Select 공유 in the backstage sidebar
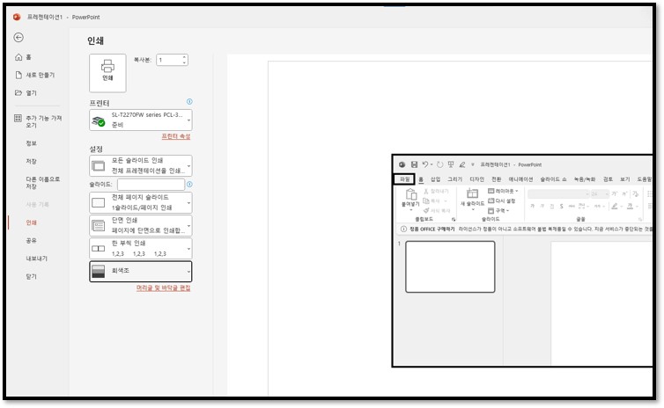664x408 pixels. [32, 241]
